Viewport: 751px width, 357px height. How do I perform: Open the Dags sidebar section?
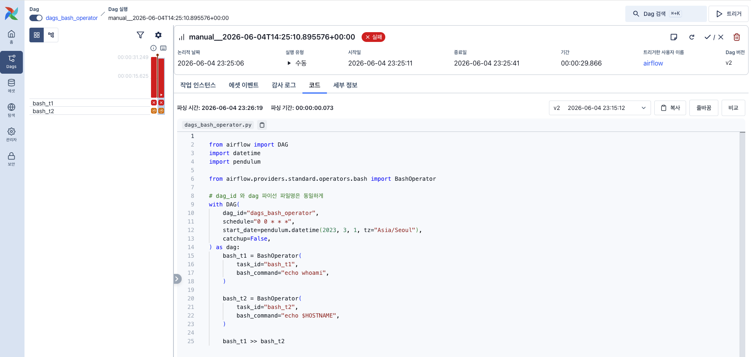click(11, 62)
